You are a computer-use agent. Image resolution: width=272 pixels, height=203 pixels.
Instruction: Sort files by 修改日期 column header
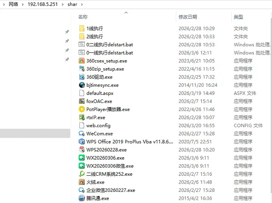pos(188,17)
